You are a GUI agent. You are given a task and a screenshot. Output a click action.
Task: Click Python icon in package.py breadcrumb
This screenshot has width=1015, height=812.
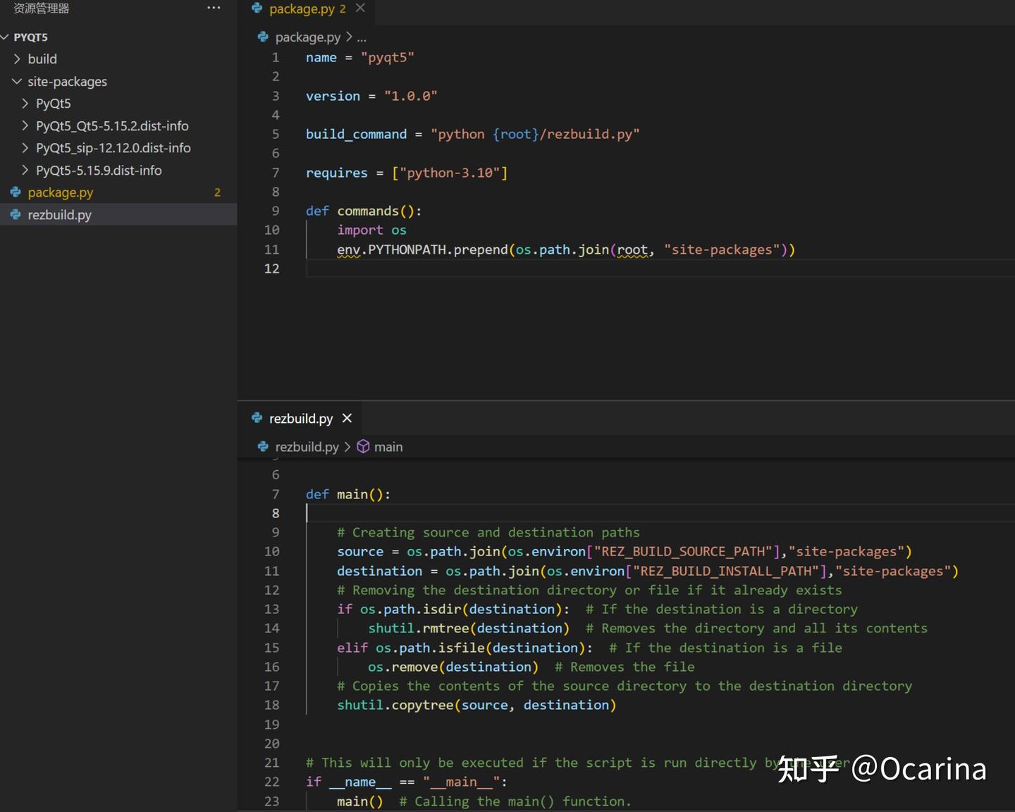263,37
